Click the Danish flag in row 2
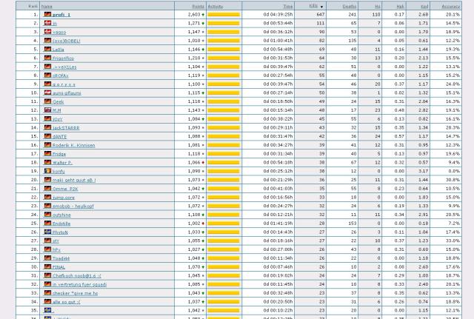This screenshot has height=319, width=474. click(x=48, y=24)
